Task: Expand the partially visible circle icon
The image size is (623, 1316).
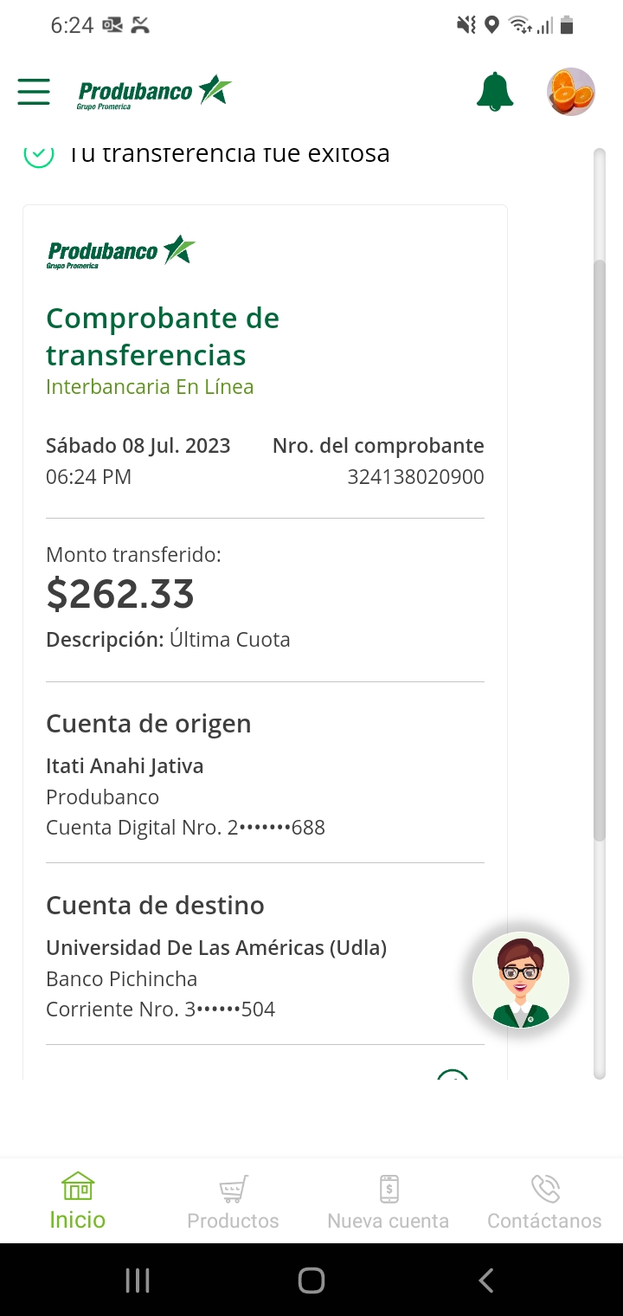Action: (x=453, y=1075)
